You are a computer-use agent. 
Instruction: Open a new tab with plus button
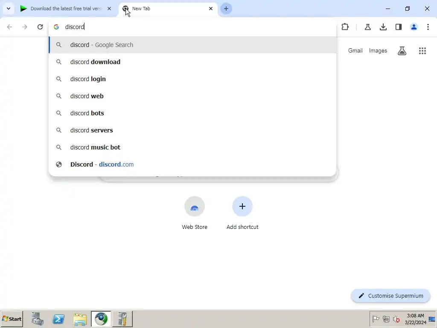226,9
